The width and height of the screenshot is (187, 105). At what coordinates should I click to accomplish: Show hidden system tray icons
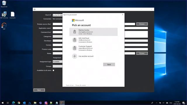(157, 103)
